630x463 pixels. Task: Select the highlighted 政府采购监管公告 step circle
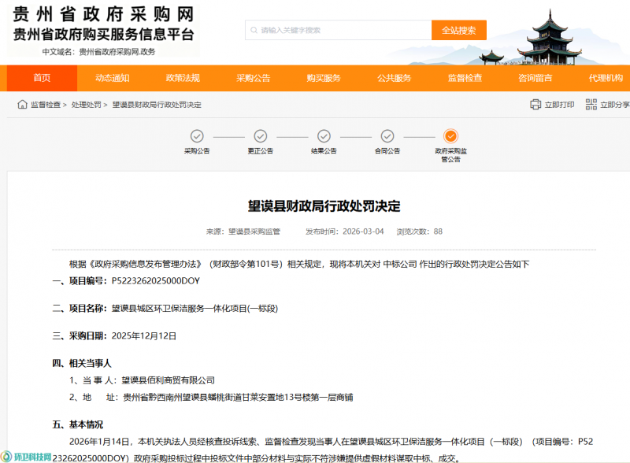450,135
